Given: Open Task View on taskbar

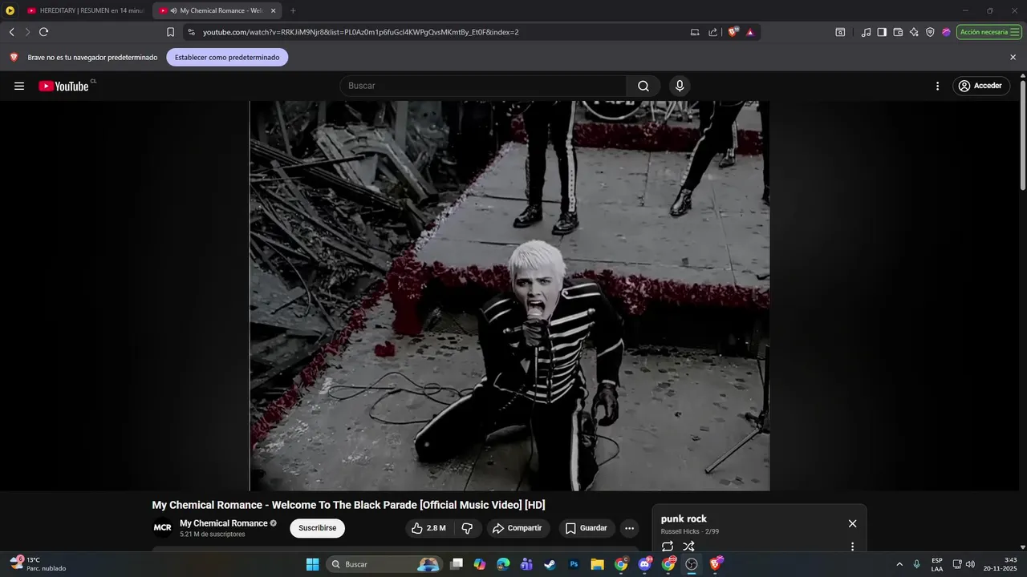Looking at the screenshot, I should [457, 564].
